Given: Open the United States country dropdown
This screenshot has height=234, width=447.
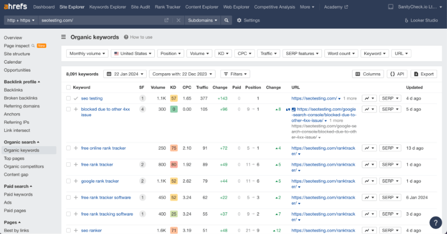Looking at the screenshot, I should click(x=133, y=54).
